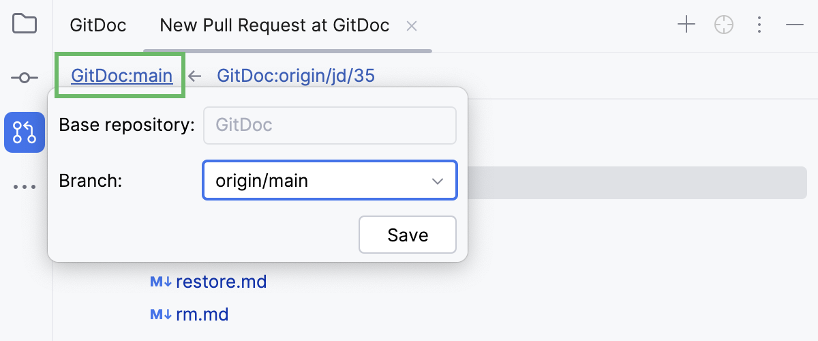Viewport: 818px width, 341px height.
Task: Select the restore.md file
Action: click(221, 281)
